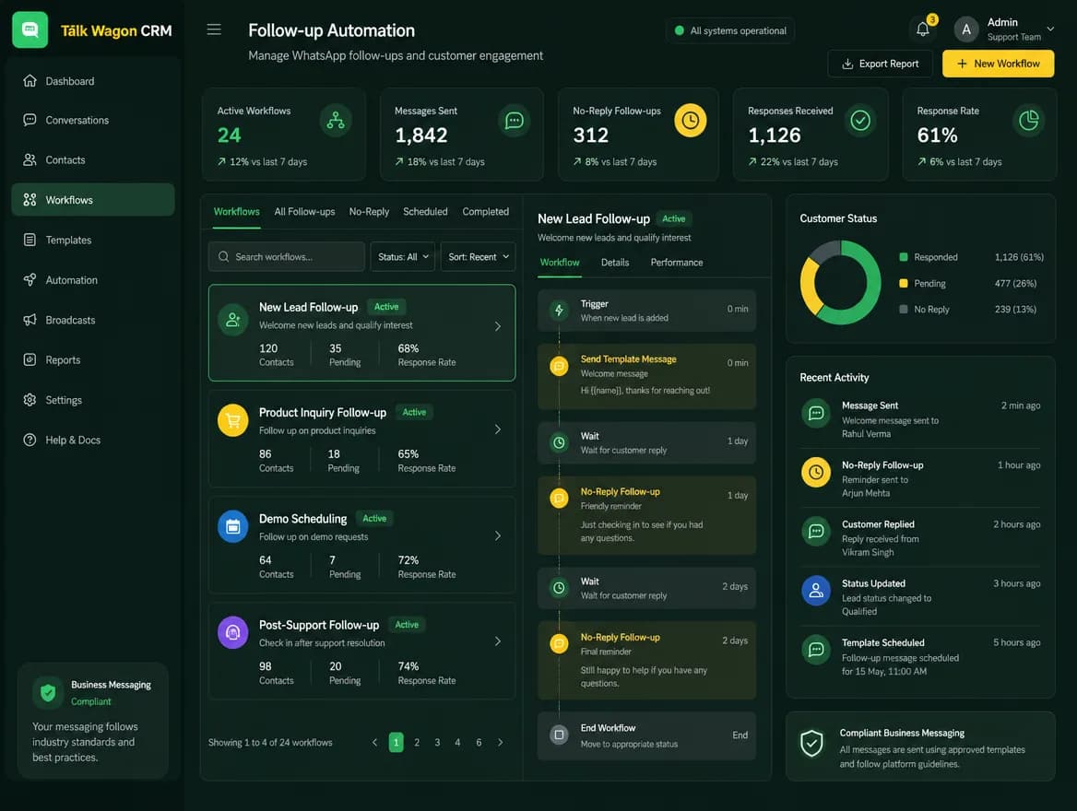Select the No-Reply Follow-up Final reminder step
Screen dimensions: 1077x811
coord(646,660)
